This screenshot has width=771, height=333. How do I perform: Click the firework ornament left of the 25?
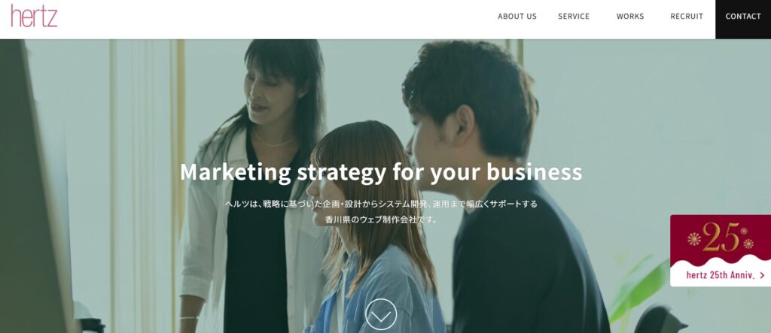point(693,239)
